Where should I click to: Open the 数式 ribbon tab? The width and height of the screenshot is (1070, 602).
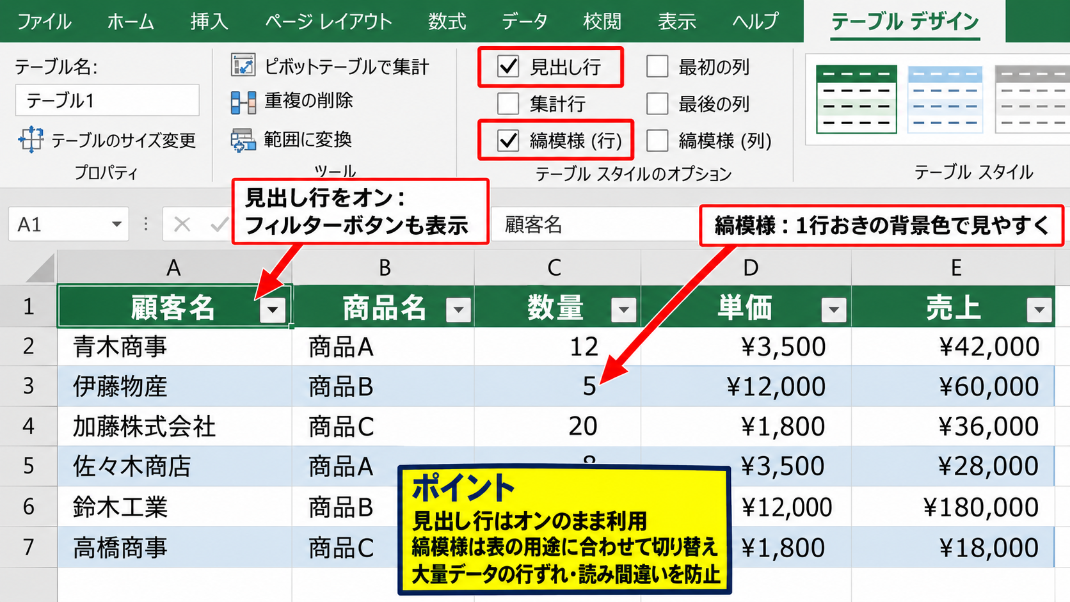[x=447, y=22]
